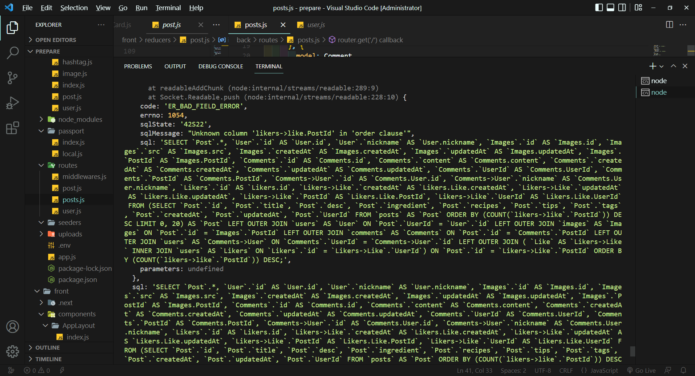Open the Extensions view
This screenshot has width=695, height=376.
point(13,128)
